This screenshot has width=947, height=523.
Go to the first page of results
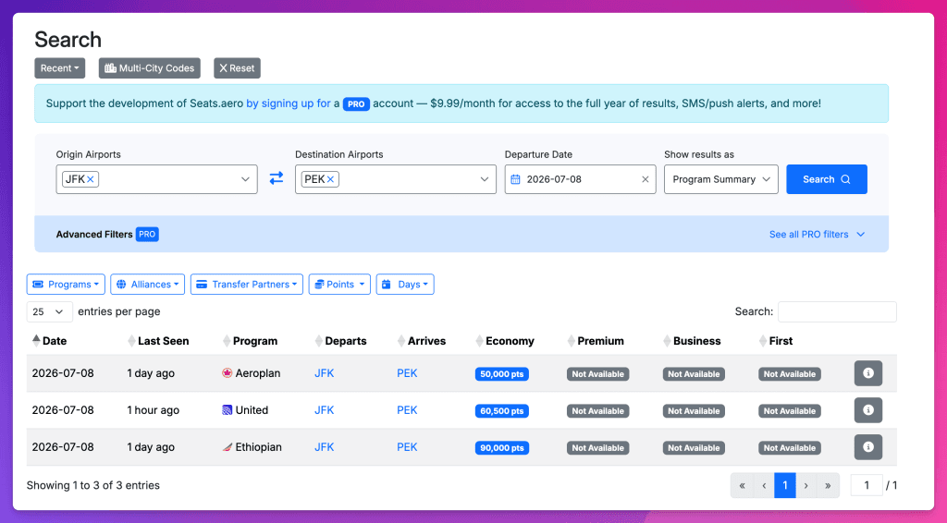742,485
